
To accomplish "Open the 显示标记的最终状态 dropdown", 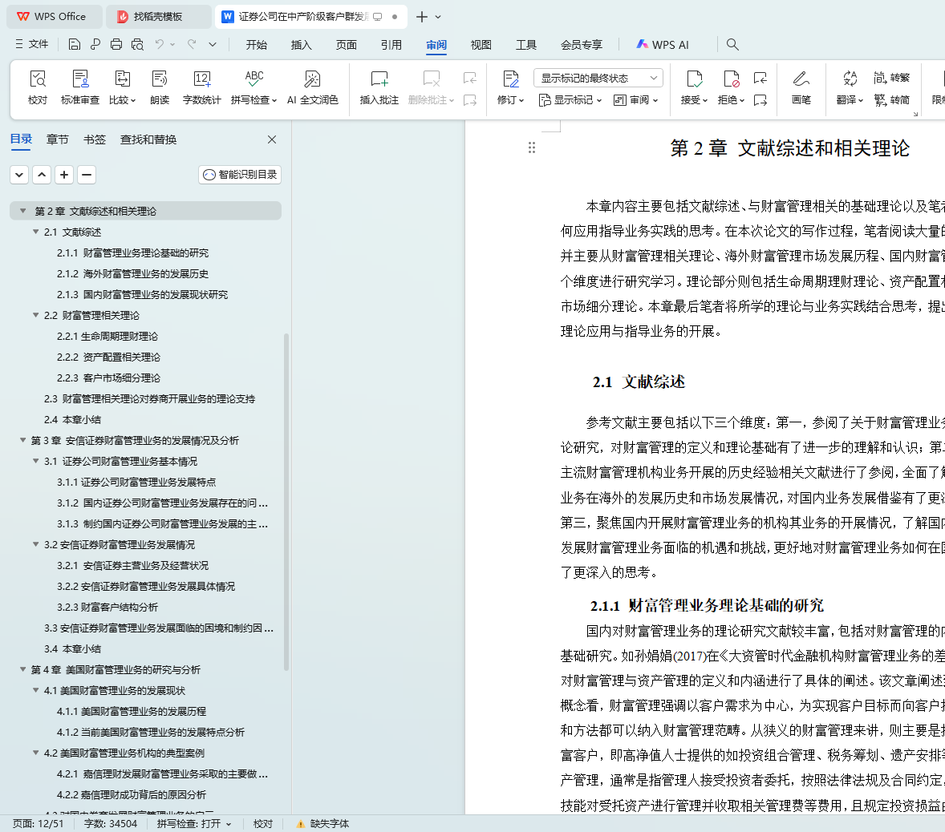I will click(x=598, y=79).
